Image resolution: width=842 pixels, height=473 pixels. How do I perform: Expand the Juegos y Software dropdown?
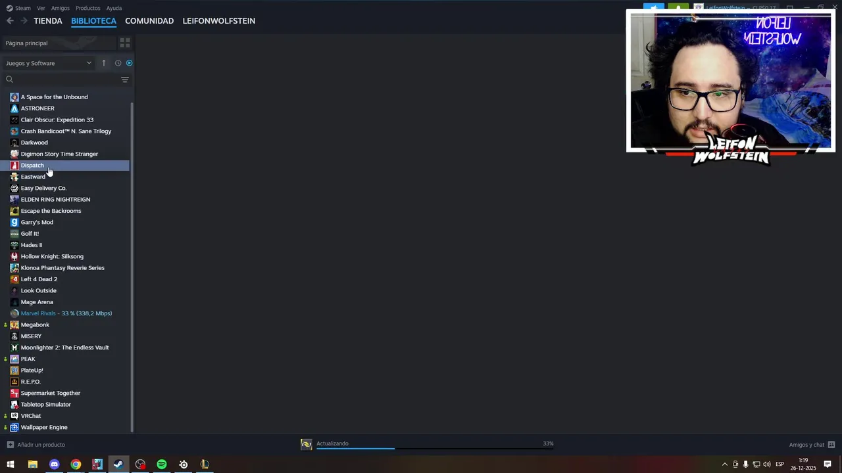click(x=49, y=63)
